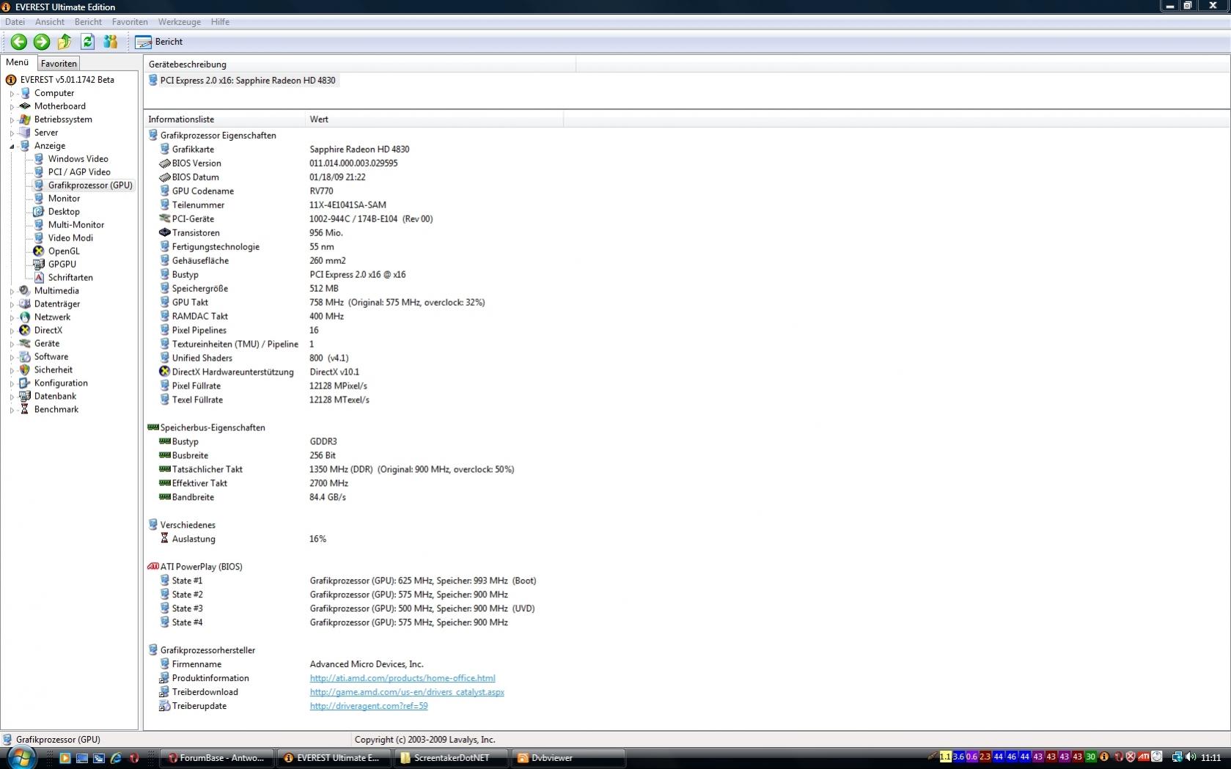Select the Video Modi tree item
Viewport: 1231px width, 769px height.
tap(70, 238)
